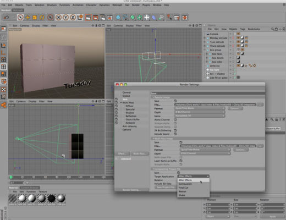Open Multi-Pass Image Format dropdown
Viewport: 286px width, 220px height.
(205, 150)
